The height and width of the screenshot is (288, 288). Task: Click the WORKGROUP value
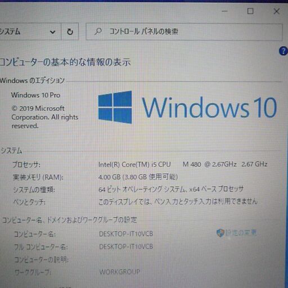120,272
